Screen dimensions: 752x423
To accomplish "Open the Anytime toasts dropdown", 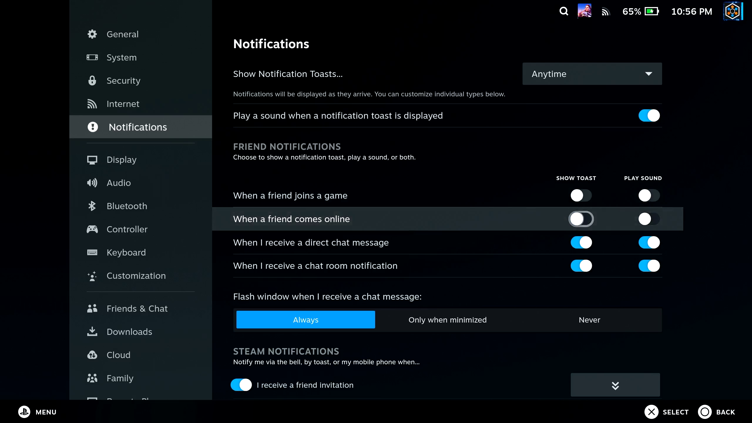I will [x=592, y=74].
